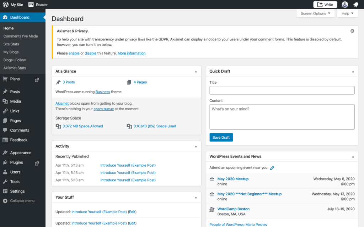Click the Feedback form icon
This screenshot has height=227, width=364.
[5, 140]
